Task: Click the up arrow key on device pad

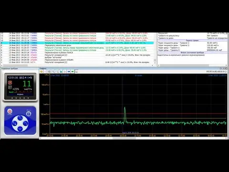Action: click(20, 118)
